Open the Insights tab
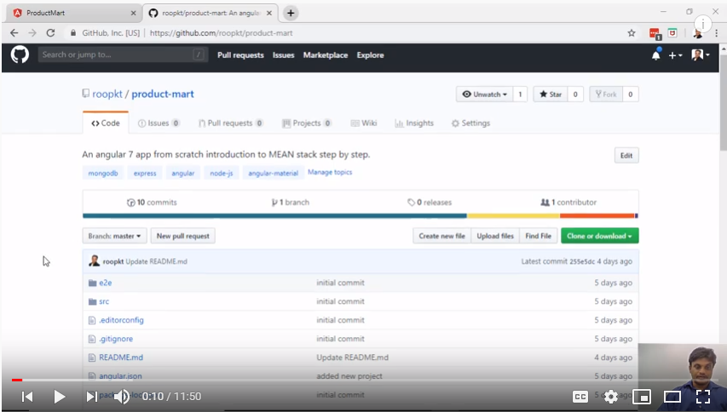The width and height of the screenshot is (727, 412). point(414,123)
